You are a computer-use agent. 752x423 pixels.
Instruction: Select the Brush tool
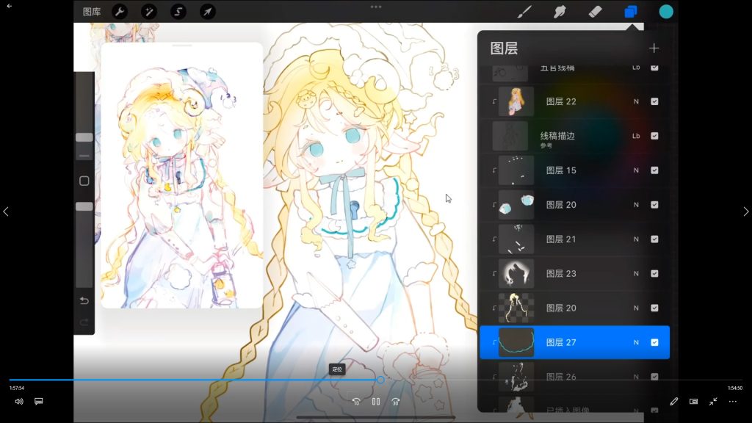pyautogui.click(x=524, y=12)
